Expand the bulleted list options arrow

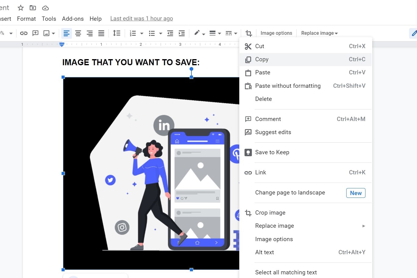[161, 33]
